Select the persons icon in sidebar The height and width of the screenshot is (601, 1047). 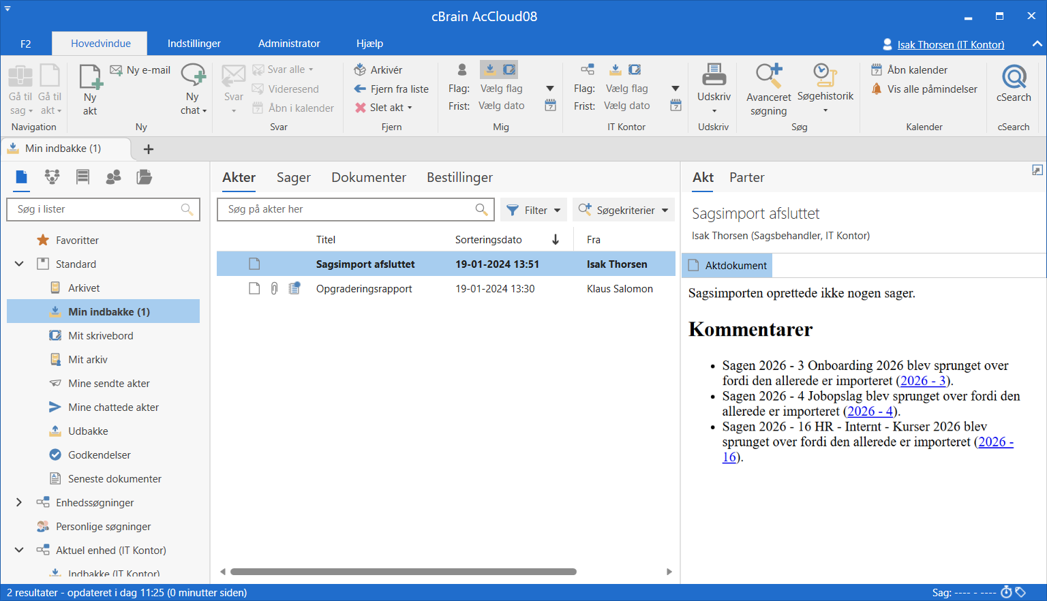114,177
